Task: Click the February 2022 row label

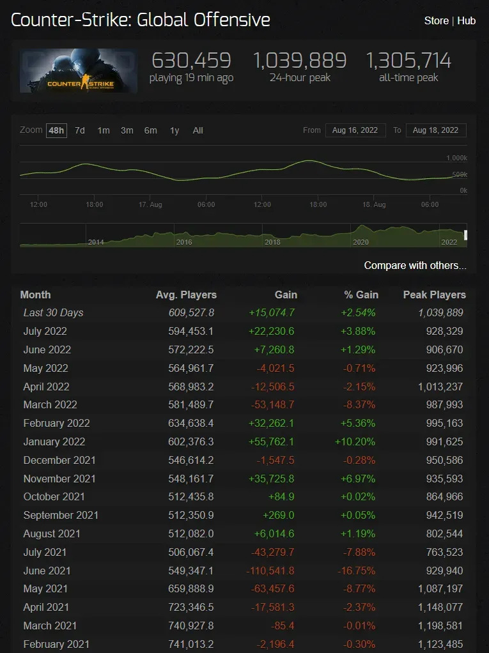Action: pos(57,423)
